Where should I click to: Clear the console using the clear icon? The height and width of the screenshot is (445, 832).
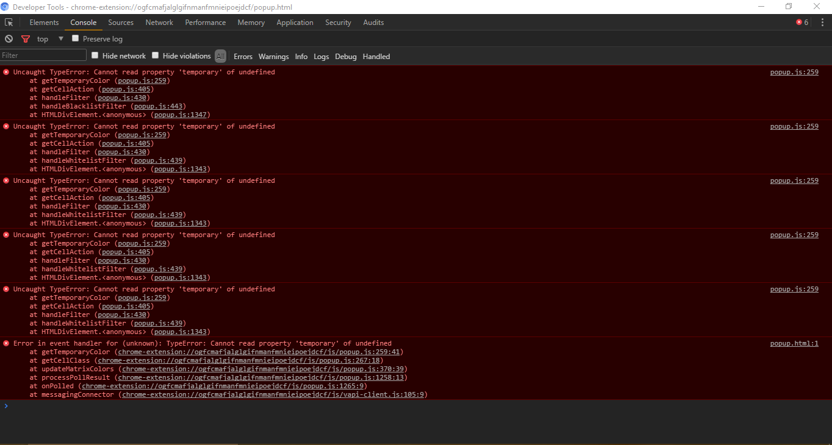coord(9,38)
